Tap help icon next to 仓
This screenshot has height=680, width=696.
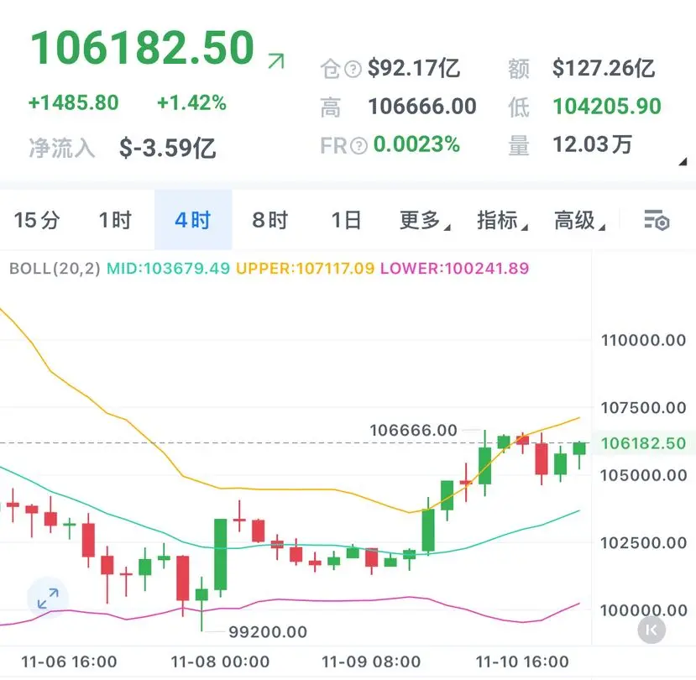click(353, 69)
